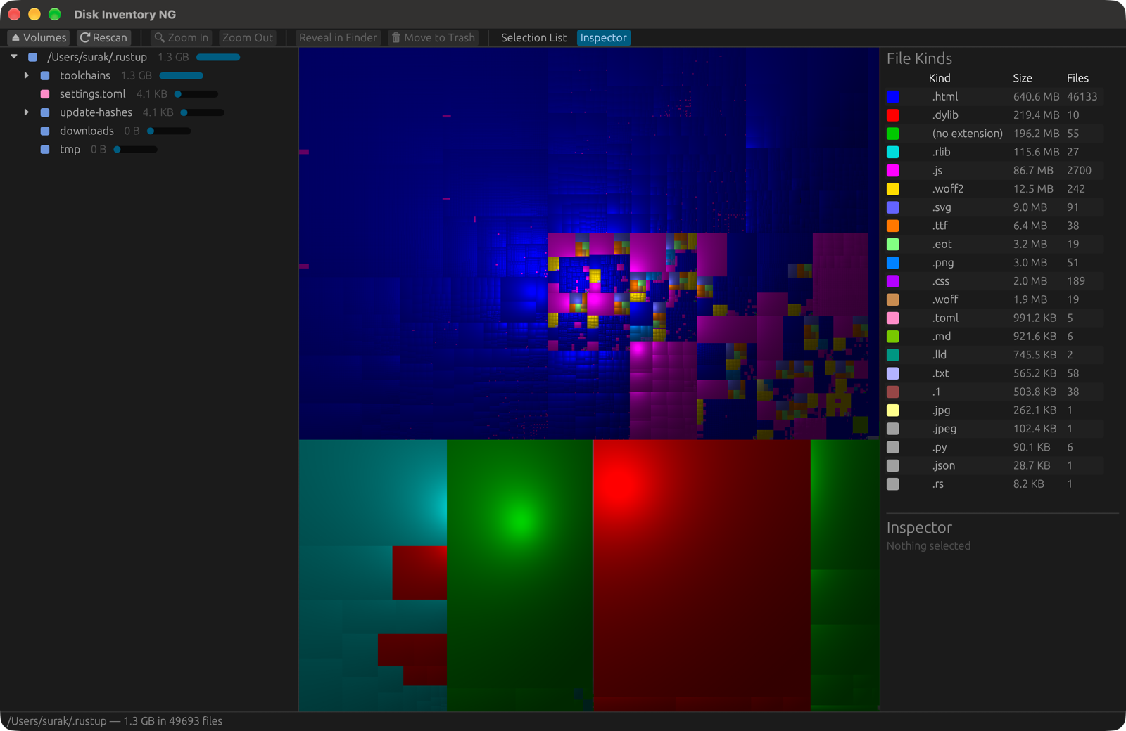Viewport: 1126px width, 731px height.
Task: Click the teal .rlib treemap block
Action: tap(373, 493)
